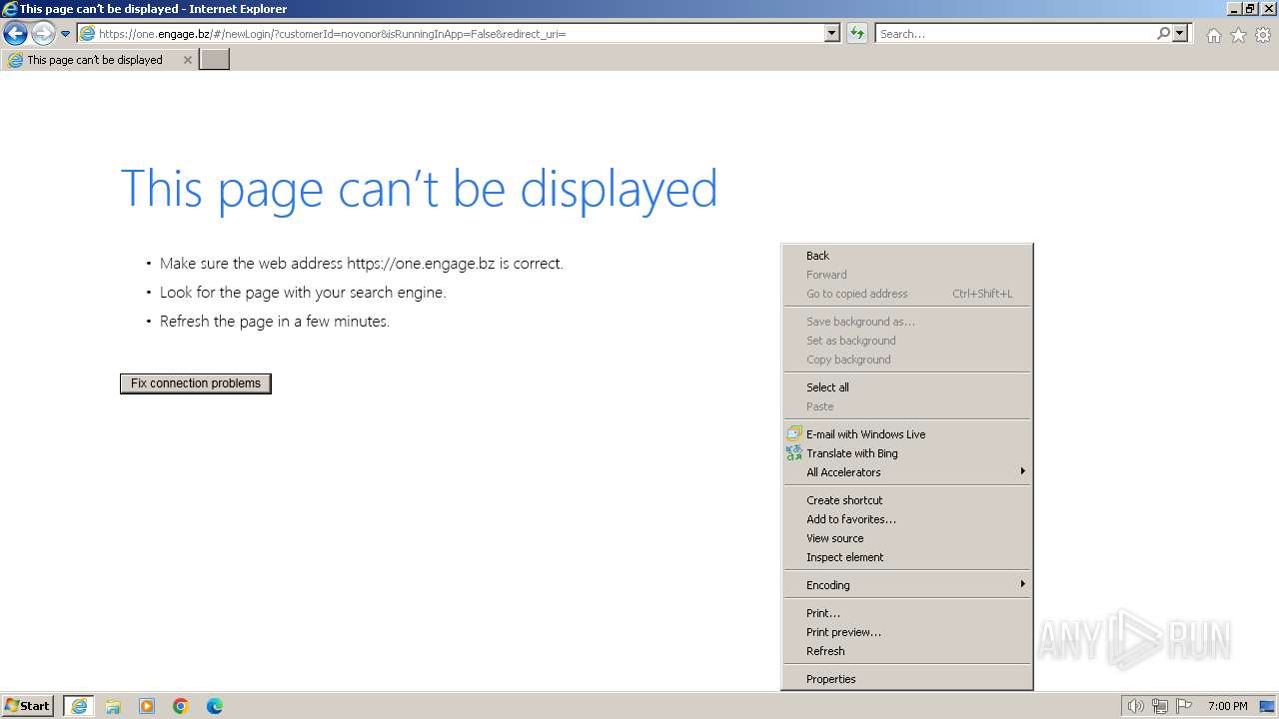Click the magnifier search icon
Viewport: 1279px width, 719px height.
pos(1163,34)
